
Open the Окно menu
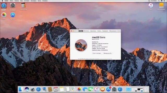(x=39, y=1)
